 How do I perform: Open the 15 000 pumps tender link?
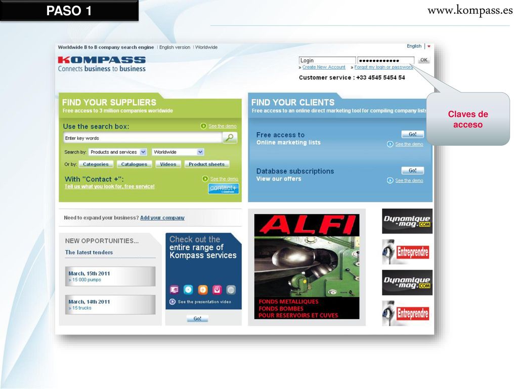click(87, 280)
